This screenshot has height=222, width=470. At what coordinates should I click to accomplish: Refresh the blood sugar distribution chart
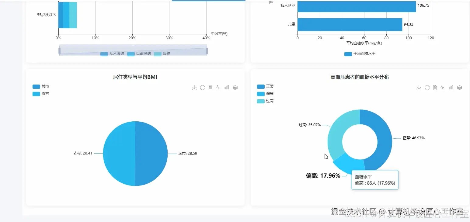[x=427, y=88]
